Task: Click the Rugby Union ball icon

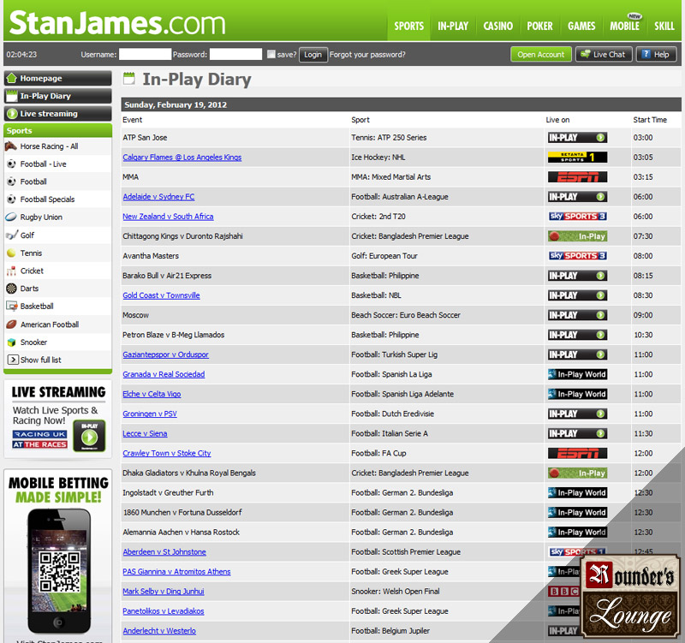Action: 11,217
